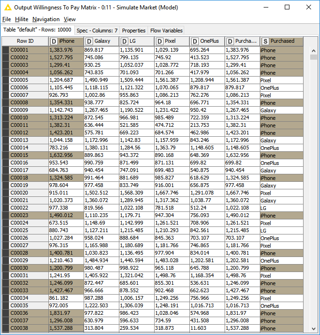
Task: Click the D type icon in LG header
Action: [x=125, y=41]
